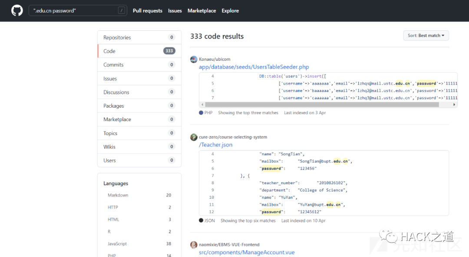Open Marketplace in the top navigation
Viewport: 469px width, 257px height.
pos(201,10)
